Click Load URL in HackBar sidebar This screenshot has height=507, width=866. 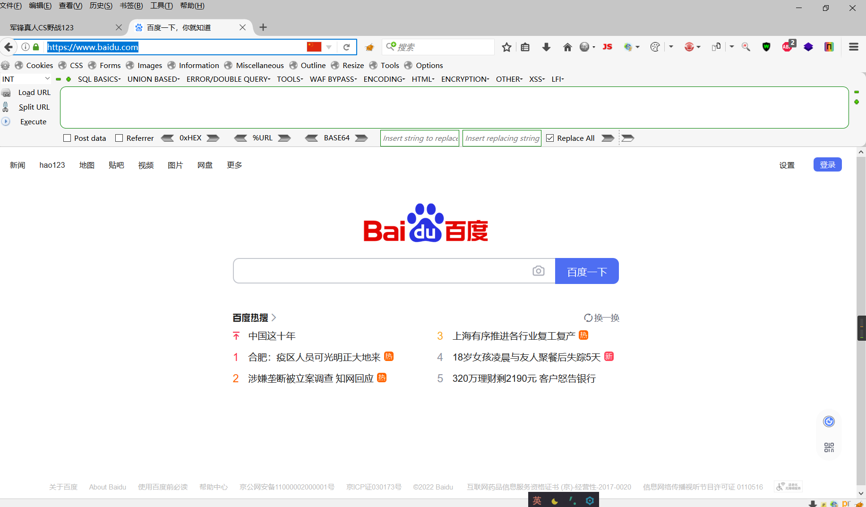34,92
